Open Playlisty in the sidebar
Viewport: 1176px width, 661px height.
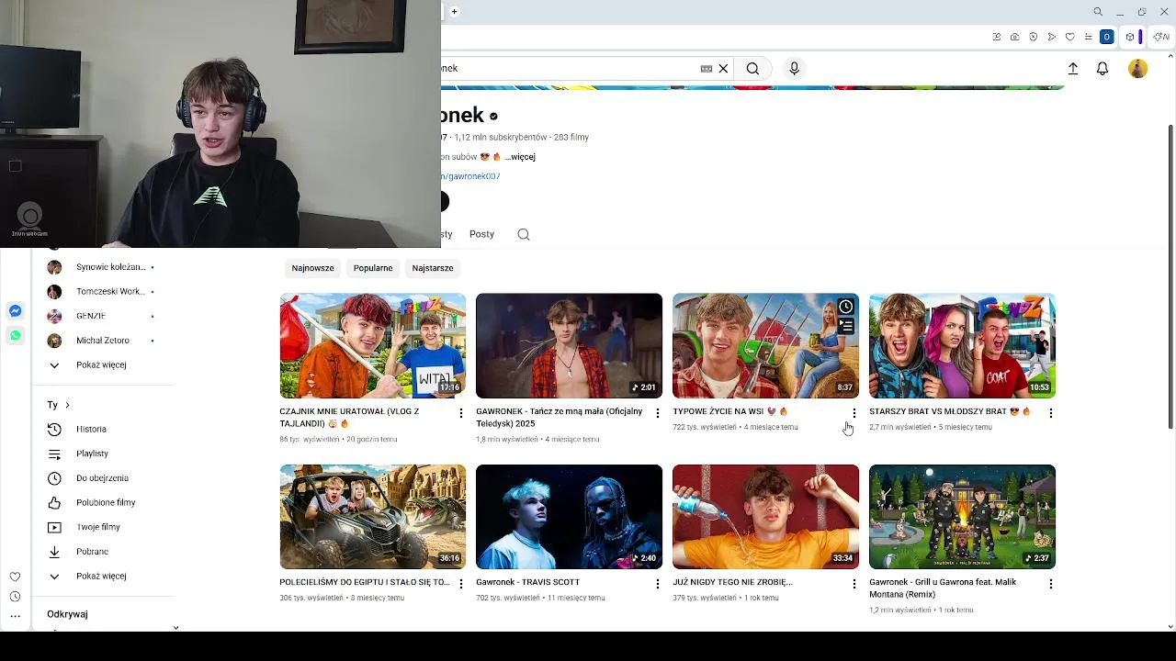(92, 454)
